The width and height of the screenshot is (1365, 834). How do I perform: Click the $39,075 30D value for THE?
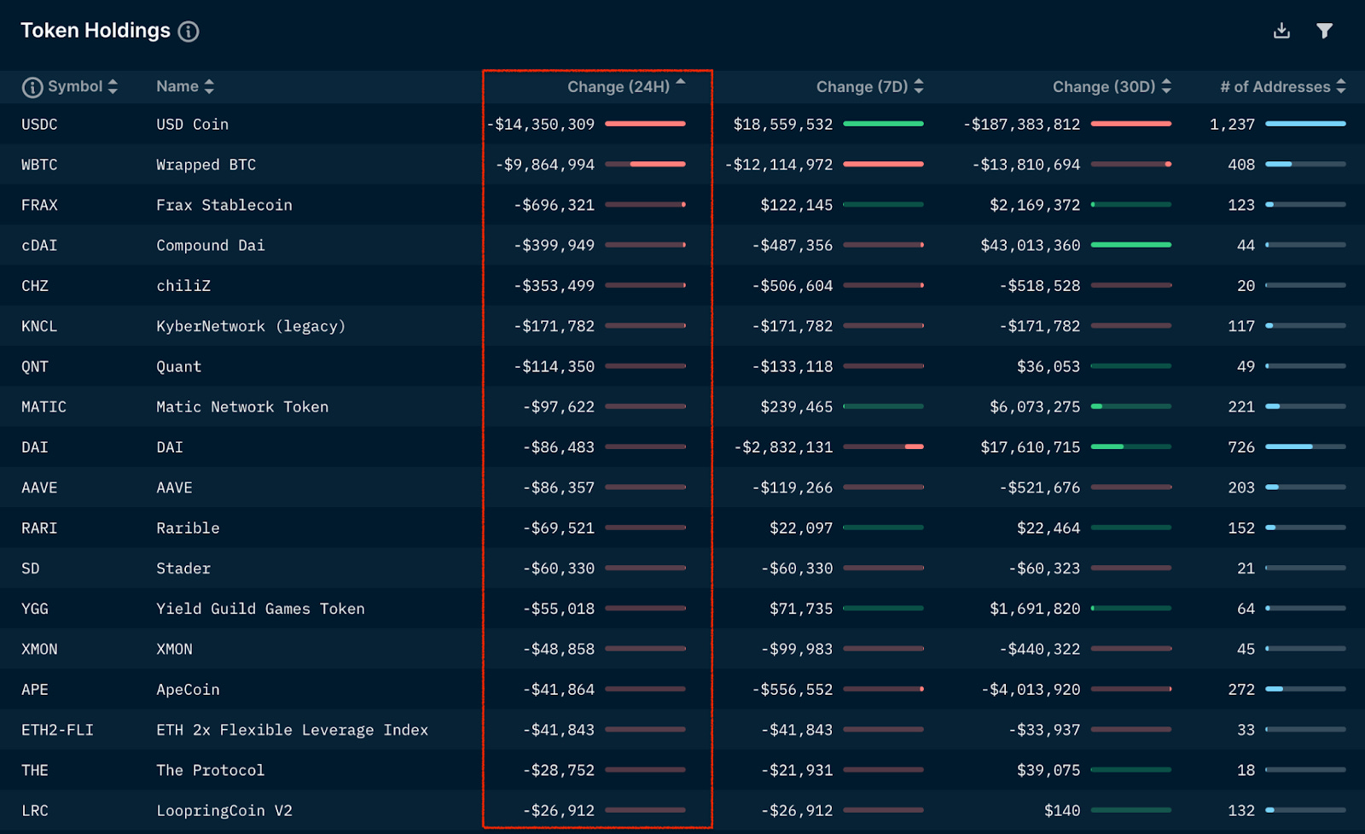[x=1048, y=770]
